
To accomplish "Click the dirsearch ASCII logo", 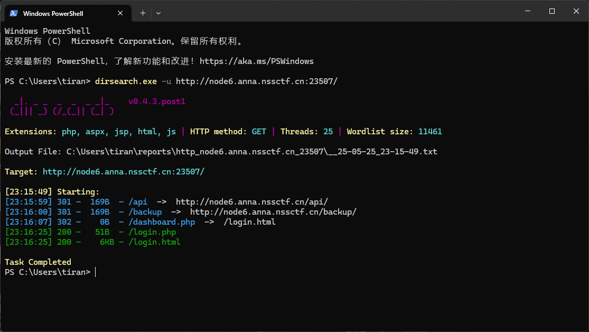I will (61, 106).
